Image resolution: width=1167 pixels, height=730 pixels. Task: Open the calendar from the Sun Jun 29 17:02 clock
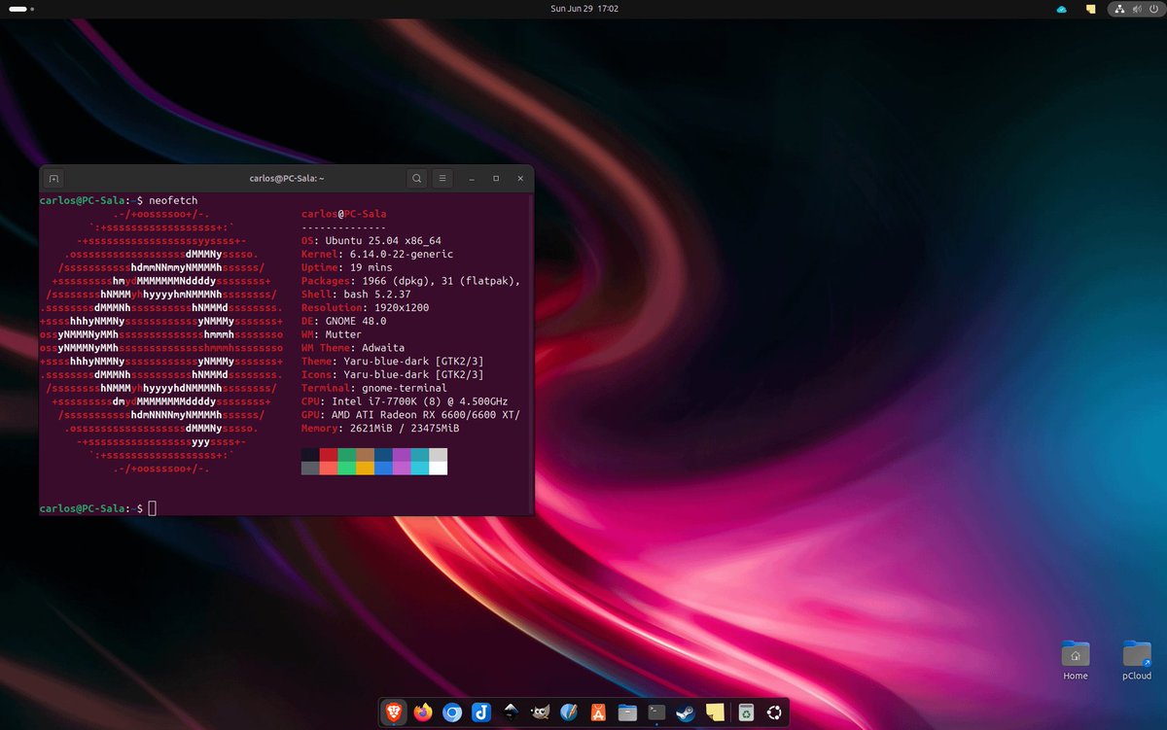[583, 9]
